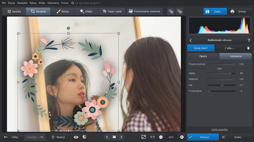Click the Dodaj clipart button
This screenshot has height=142, width=254.
coord(201,48)
